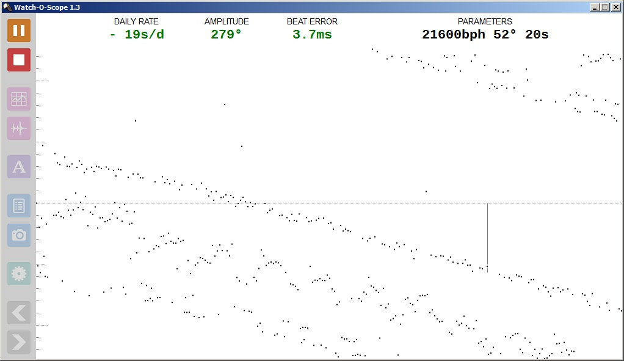Click the Watch-O-Scope app icon in title bar
Viewport: 624px width, 361px height.
point(7,7)
